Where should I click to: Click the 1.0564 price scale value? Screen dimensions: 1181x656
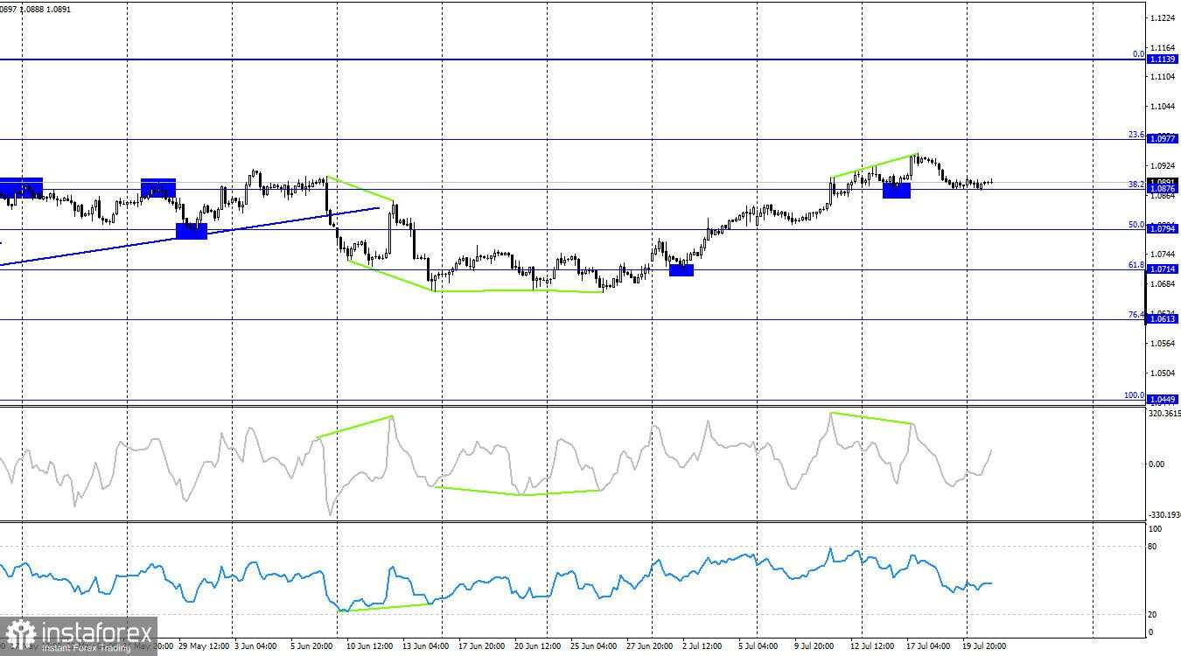[x=1163, y=344]
